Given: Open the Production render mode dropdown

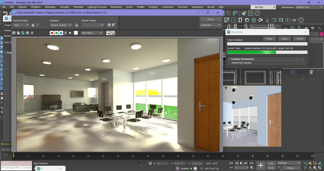Looking at the screenshot, I should click(211, 25).
